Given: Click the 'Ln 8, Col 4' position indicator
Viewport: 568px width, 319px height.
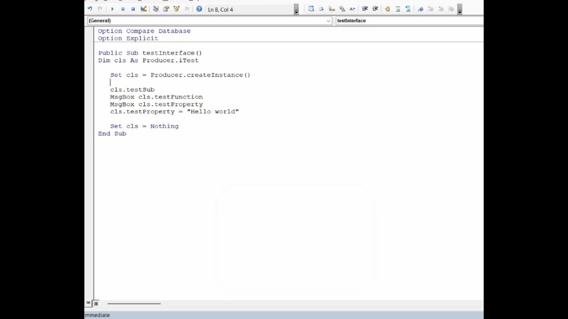Looking at the screenshot, I should pos(220,9).
